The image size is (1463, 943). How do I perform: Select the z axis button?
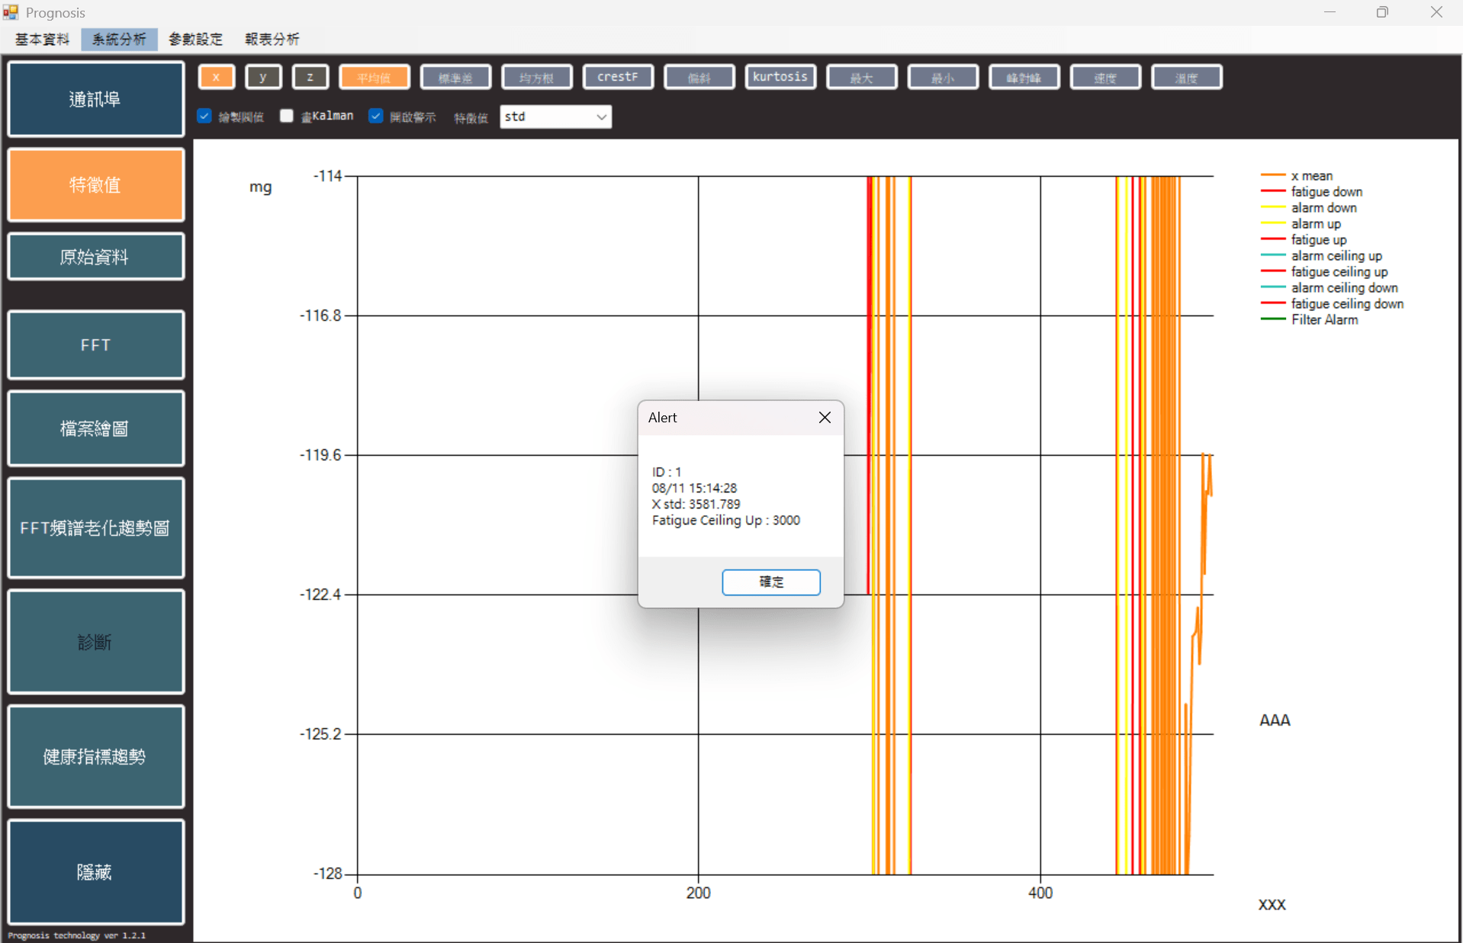click(310, 77)
